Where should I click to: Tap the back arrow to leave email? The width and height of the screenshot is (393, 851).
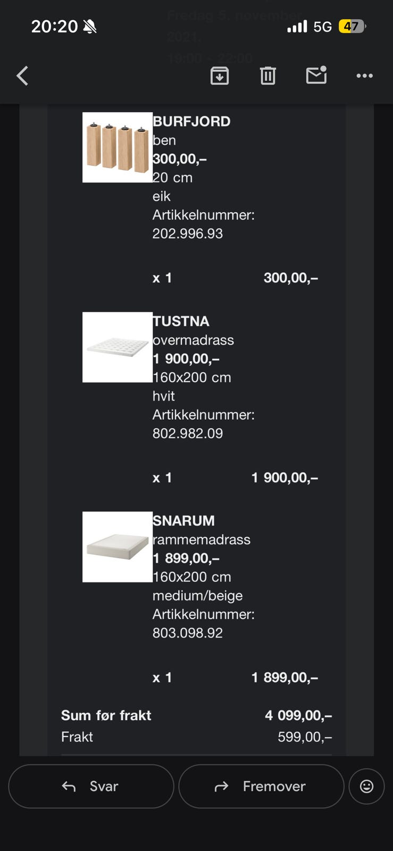click(22, 76)
